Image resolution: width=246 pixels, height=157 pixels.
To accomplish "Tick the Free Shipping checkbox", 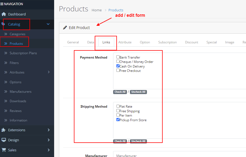I will tap(118, 111).
